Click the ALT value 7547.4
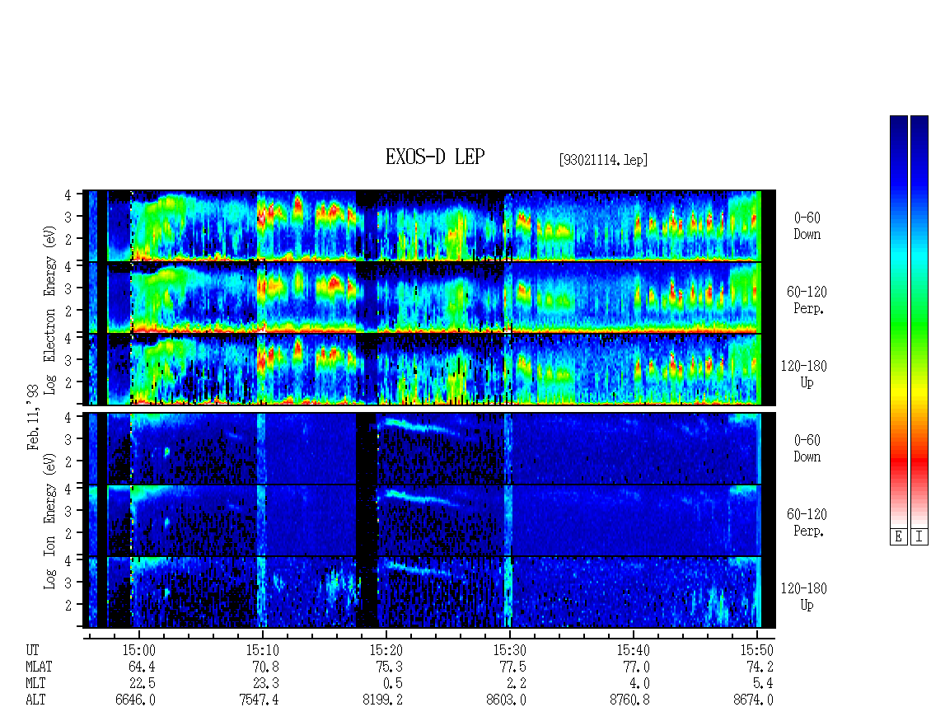Screen dimensions: 931x721 259,700
